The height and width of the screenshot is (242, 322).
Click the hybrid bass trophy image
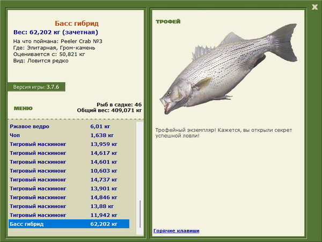point(229,69)
